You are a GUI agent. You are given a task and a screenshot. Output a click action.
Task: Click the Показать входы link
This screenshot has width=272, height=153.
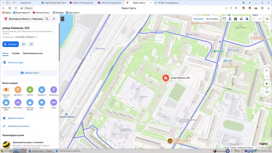click(15, 62)
